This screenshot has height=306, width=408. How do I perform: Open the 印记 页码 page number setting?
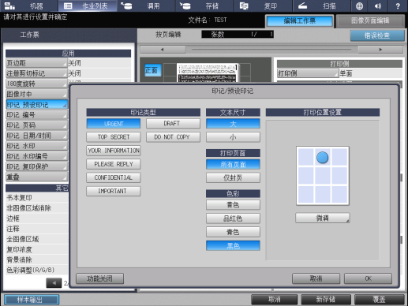coord(36,125)
